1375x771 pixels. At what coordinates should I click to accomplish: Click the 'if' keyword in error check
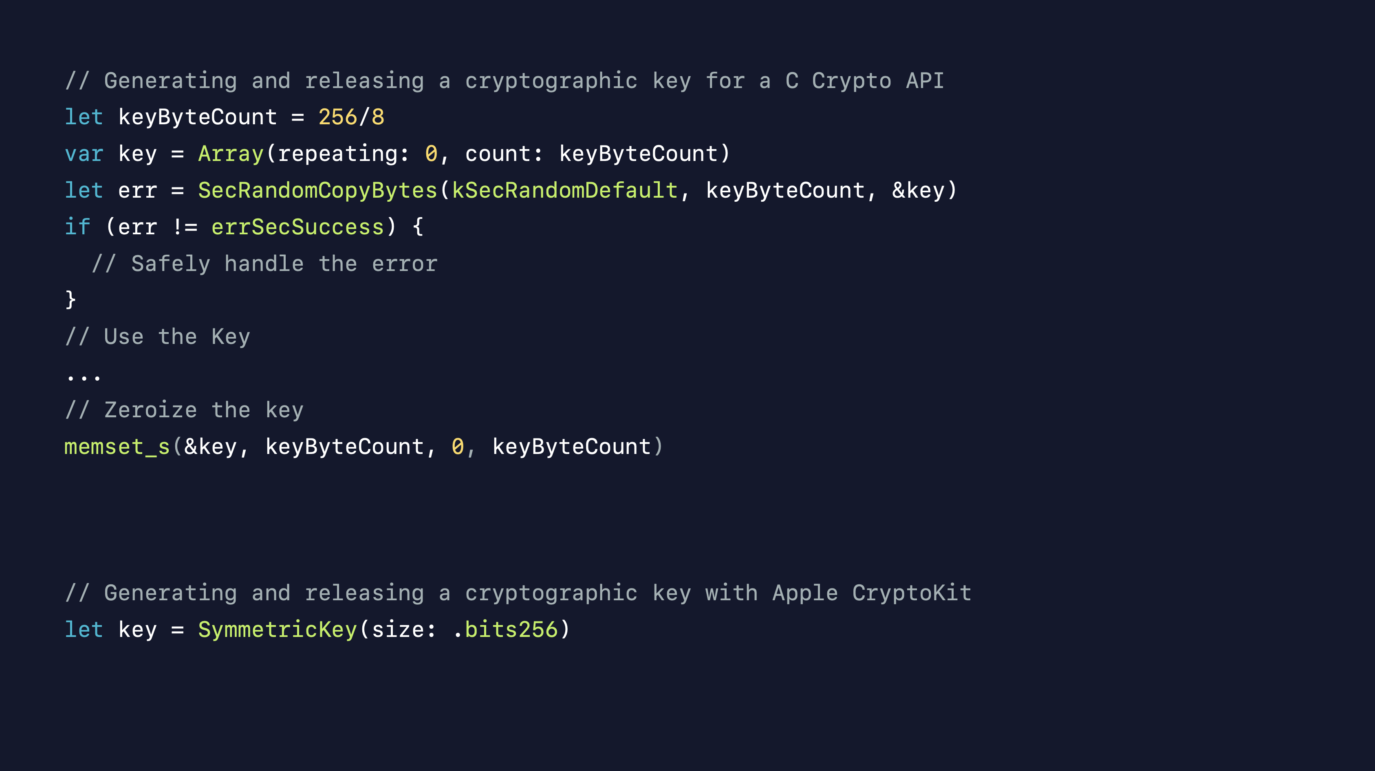tap(77, 227)
